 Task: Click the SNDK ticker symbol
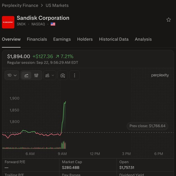[x=21, y=24]
